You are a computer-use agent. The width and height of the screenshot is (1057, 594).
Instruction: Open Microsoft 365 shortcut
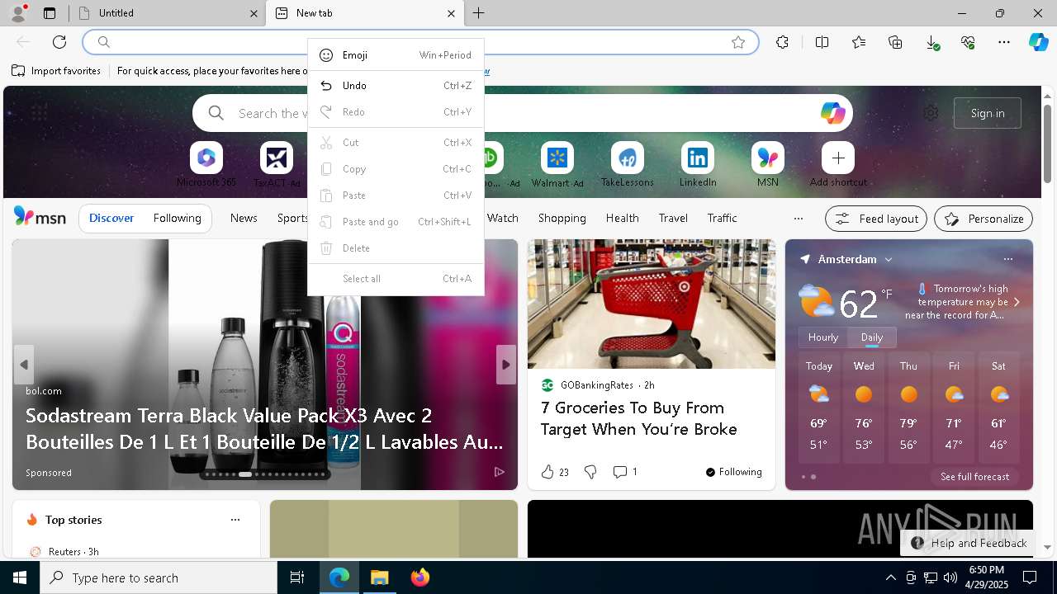(x=206, y=165)
